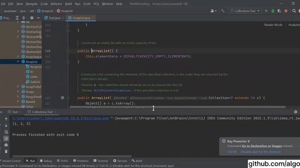The width and height of the screenshot is (300, 168).
Task: Switch to the Collections.Test run tab
Action: point(42,112)
